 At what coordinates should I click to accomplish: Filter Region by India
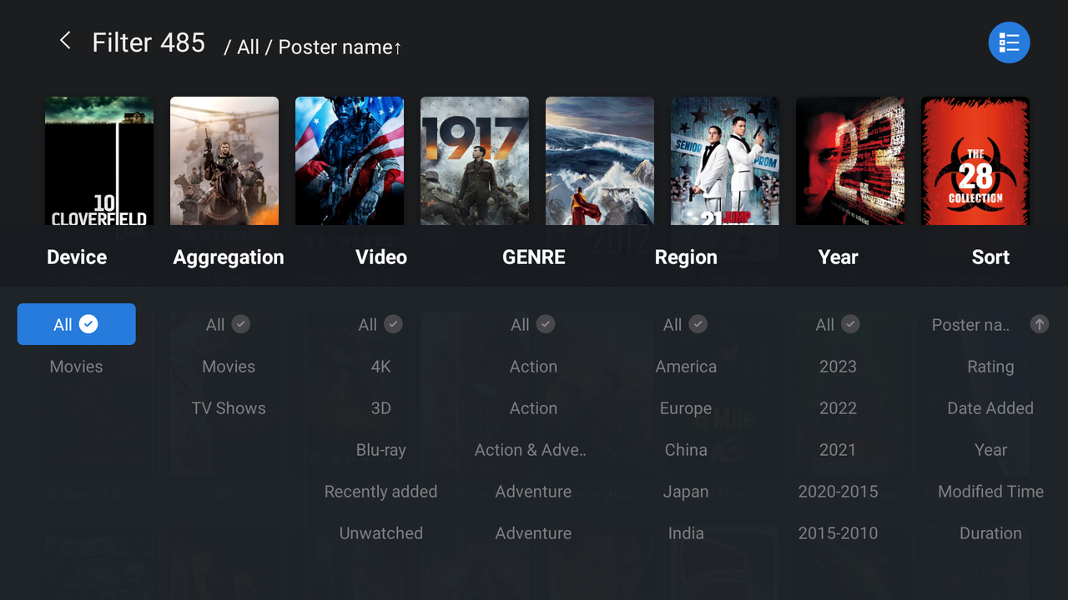point(686,532)
